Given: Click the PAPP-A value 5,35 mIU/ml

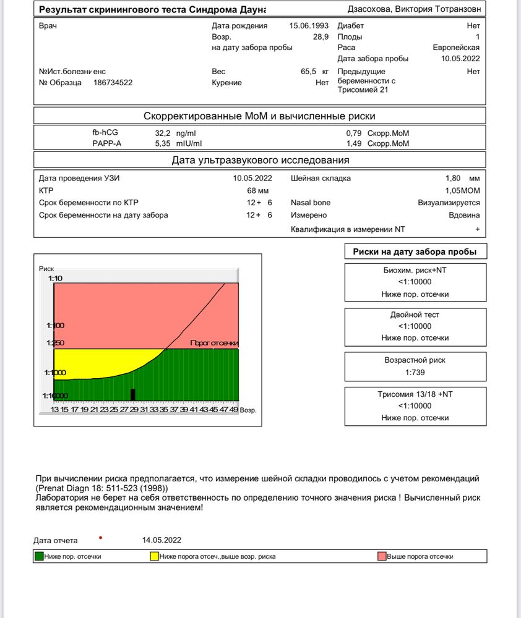Looking at the screenshot, I should coord(178,143).
